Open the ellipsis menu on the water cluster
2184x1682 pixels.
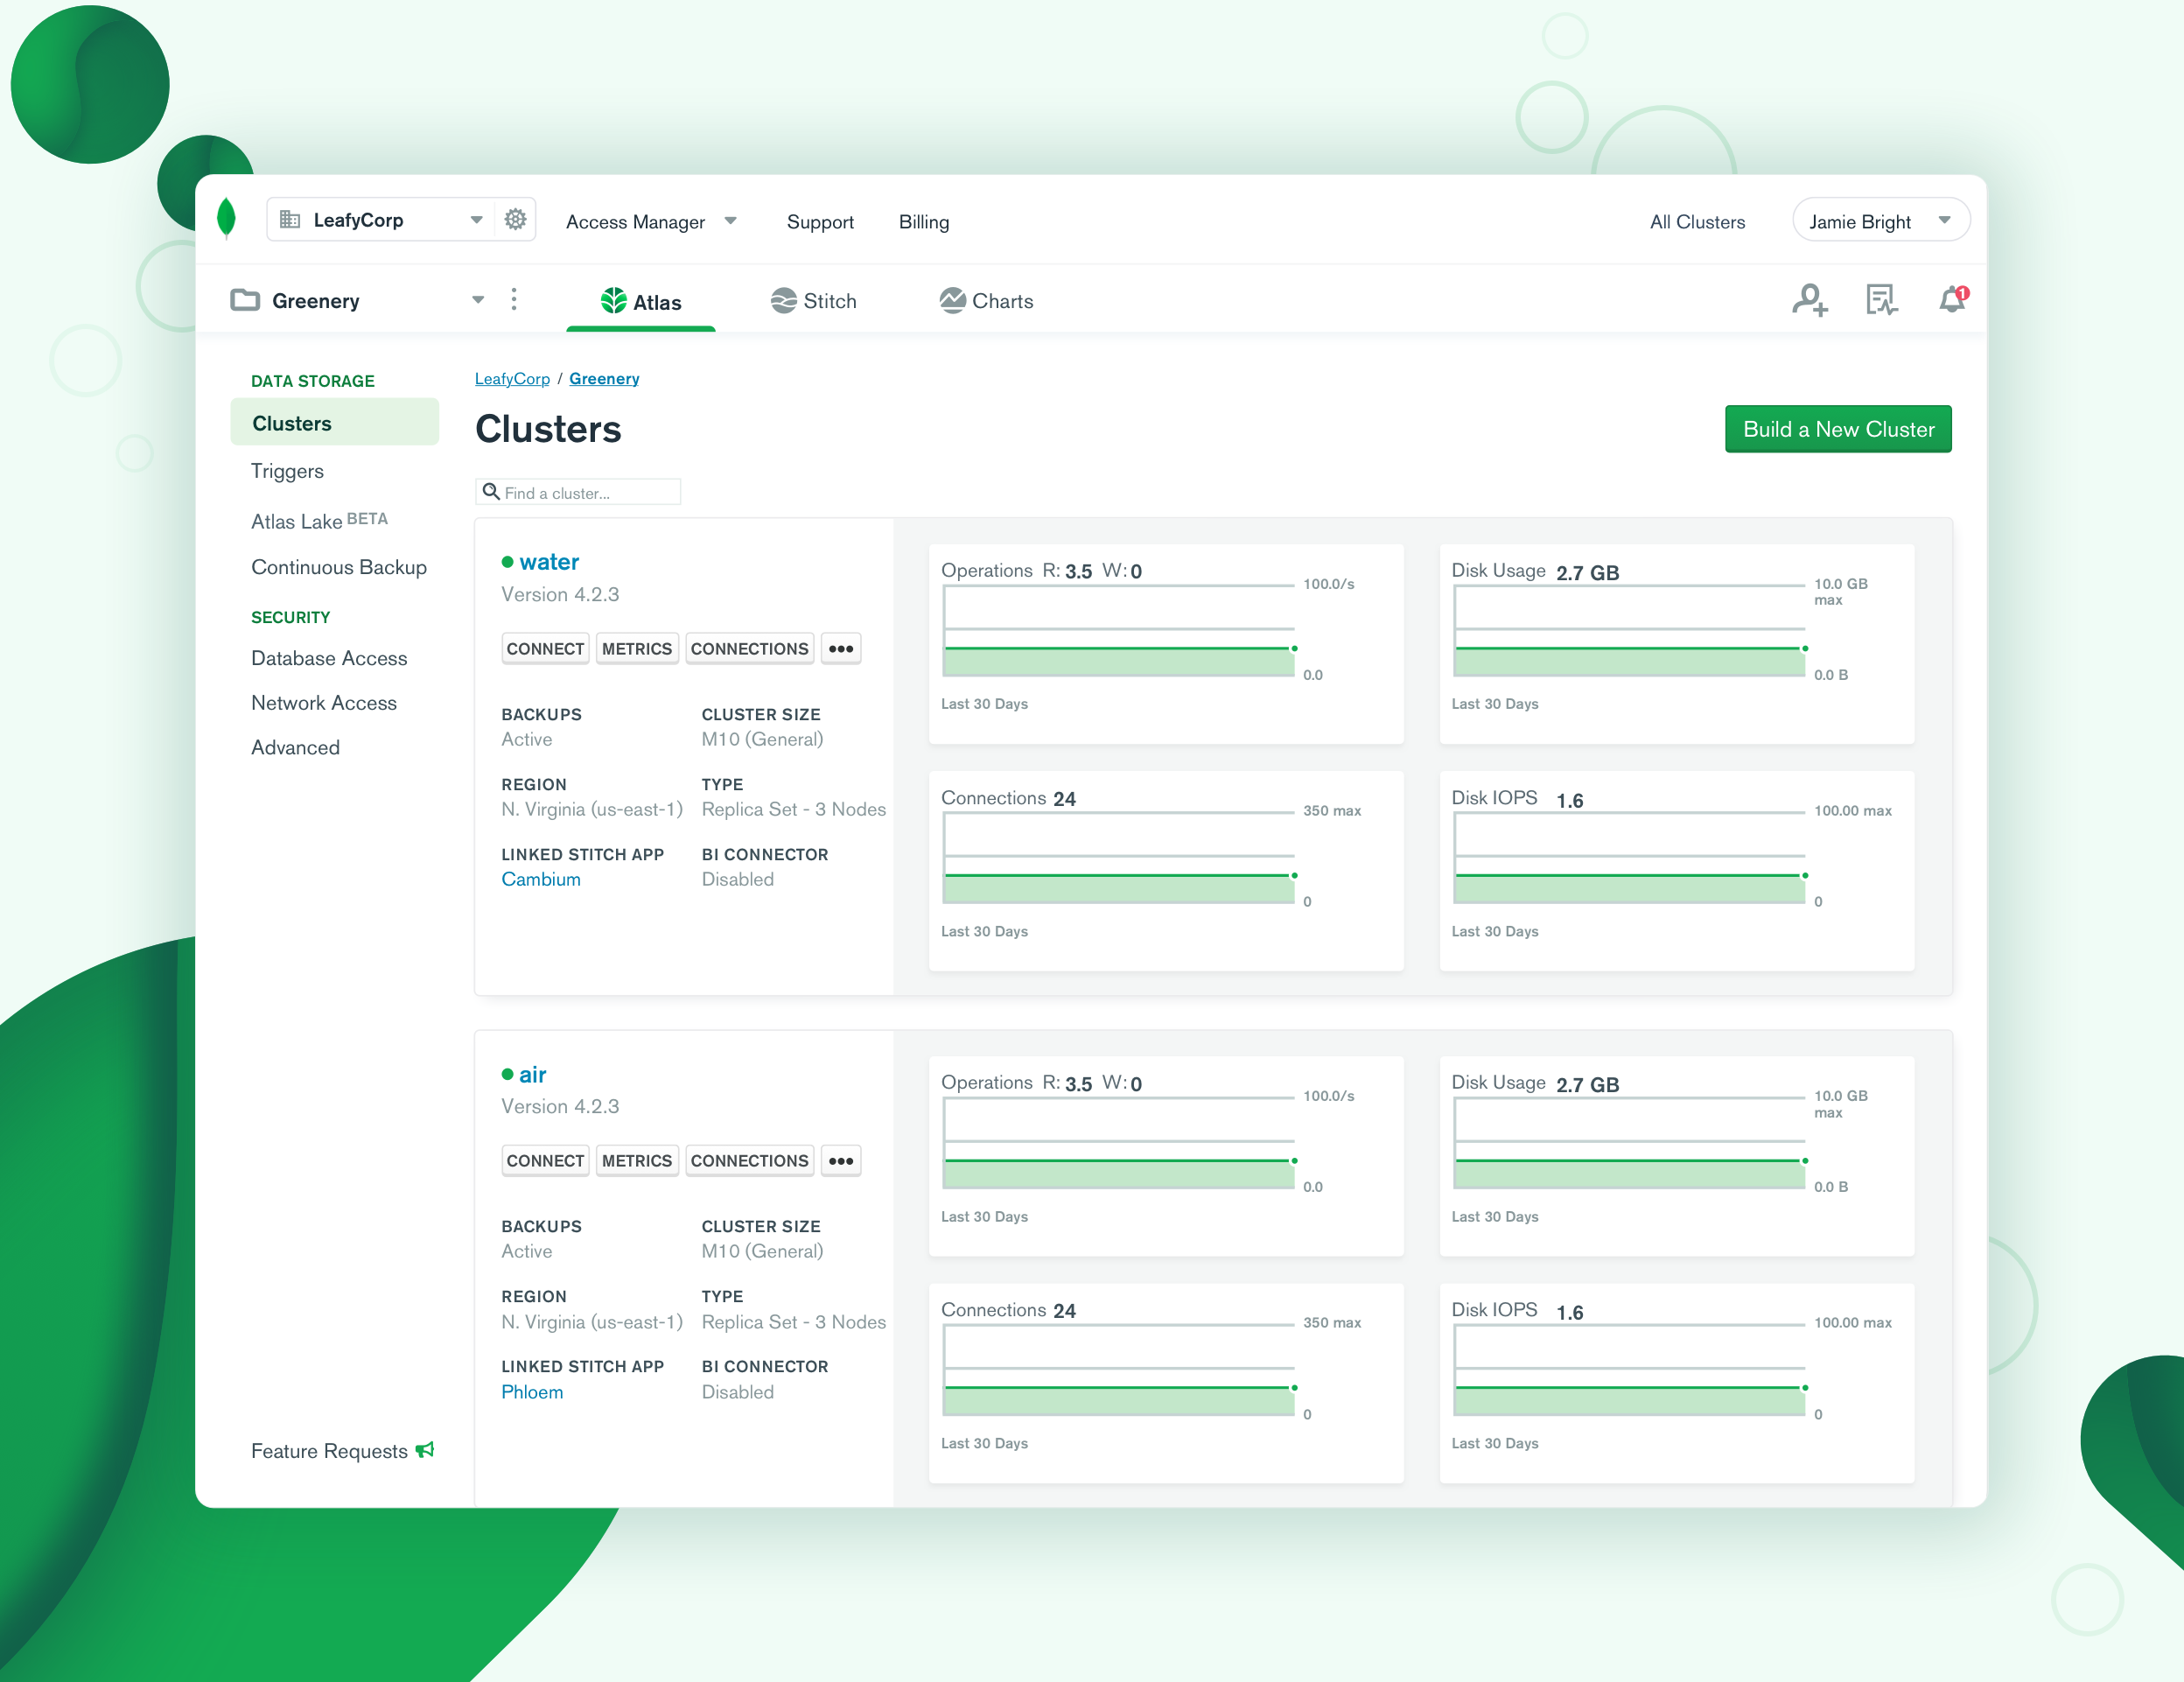point(841,648)
